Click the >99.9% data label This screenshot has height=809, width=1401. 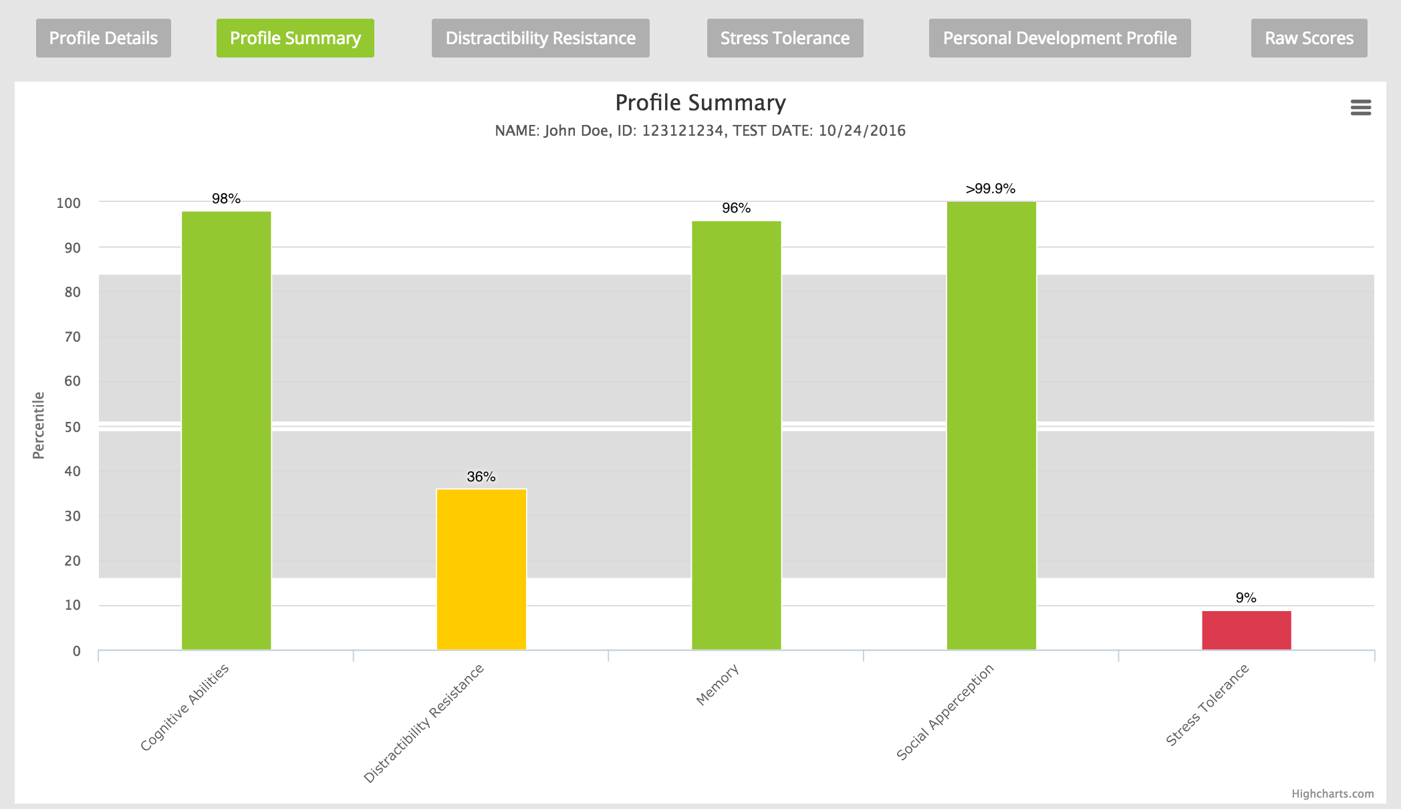tap(991, 189)
